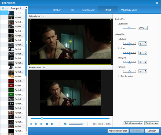Click the fast forward icon

(x=42, y=124)
